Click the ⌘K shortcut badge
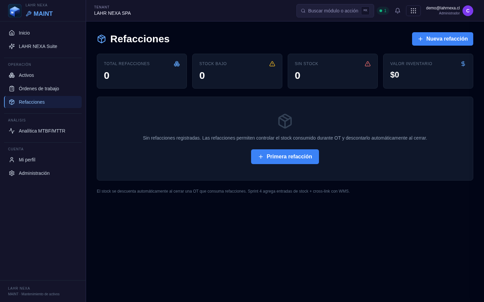Viewport: 484px width, 302px height. [365, 11]
